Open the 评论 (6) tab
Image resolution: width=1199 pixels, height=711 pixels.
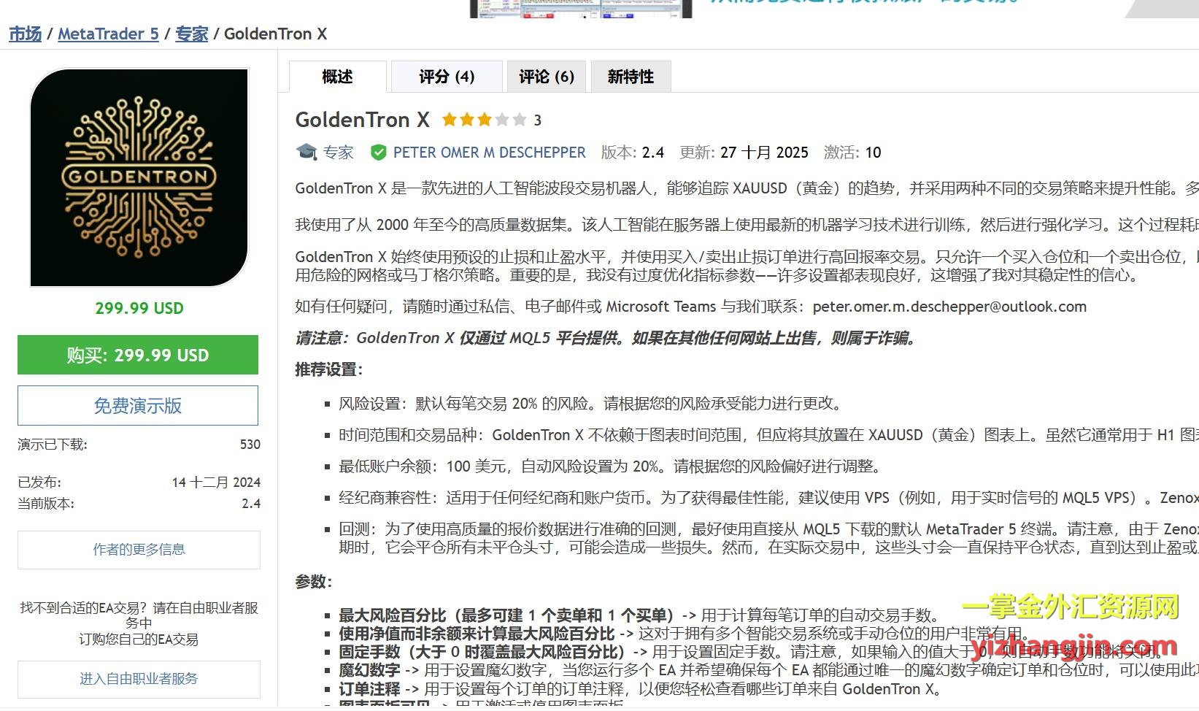546,77
